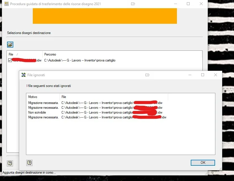The image size is (234, 181).
Task: Minimize the Procedura guidata wizard window
Action: point(175,4)
